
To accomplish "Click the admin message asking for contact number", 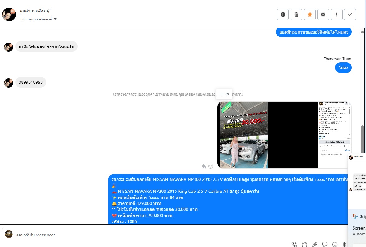I will (314, 32).
